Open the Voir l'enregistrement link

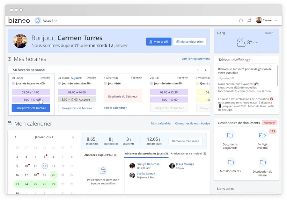195,59
